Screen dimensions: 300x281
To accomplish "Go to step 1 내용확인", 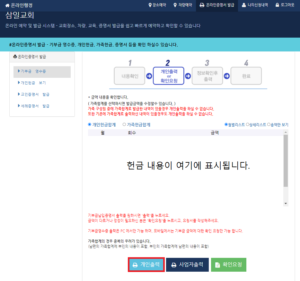I will 129,76.
